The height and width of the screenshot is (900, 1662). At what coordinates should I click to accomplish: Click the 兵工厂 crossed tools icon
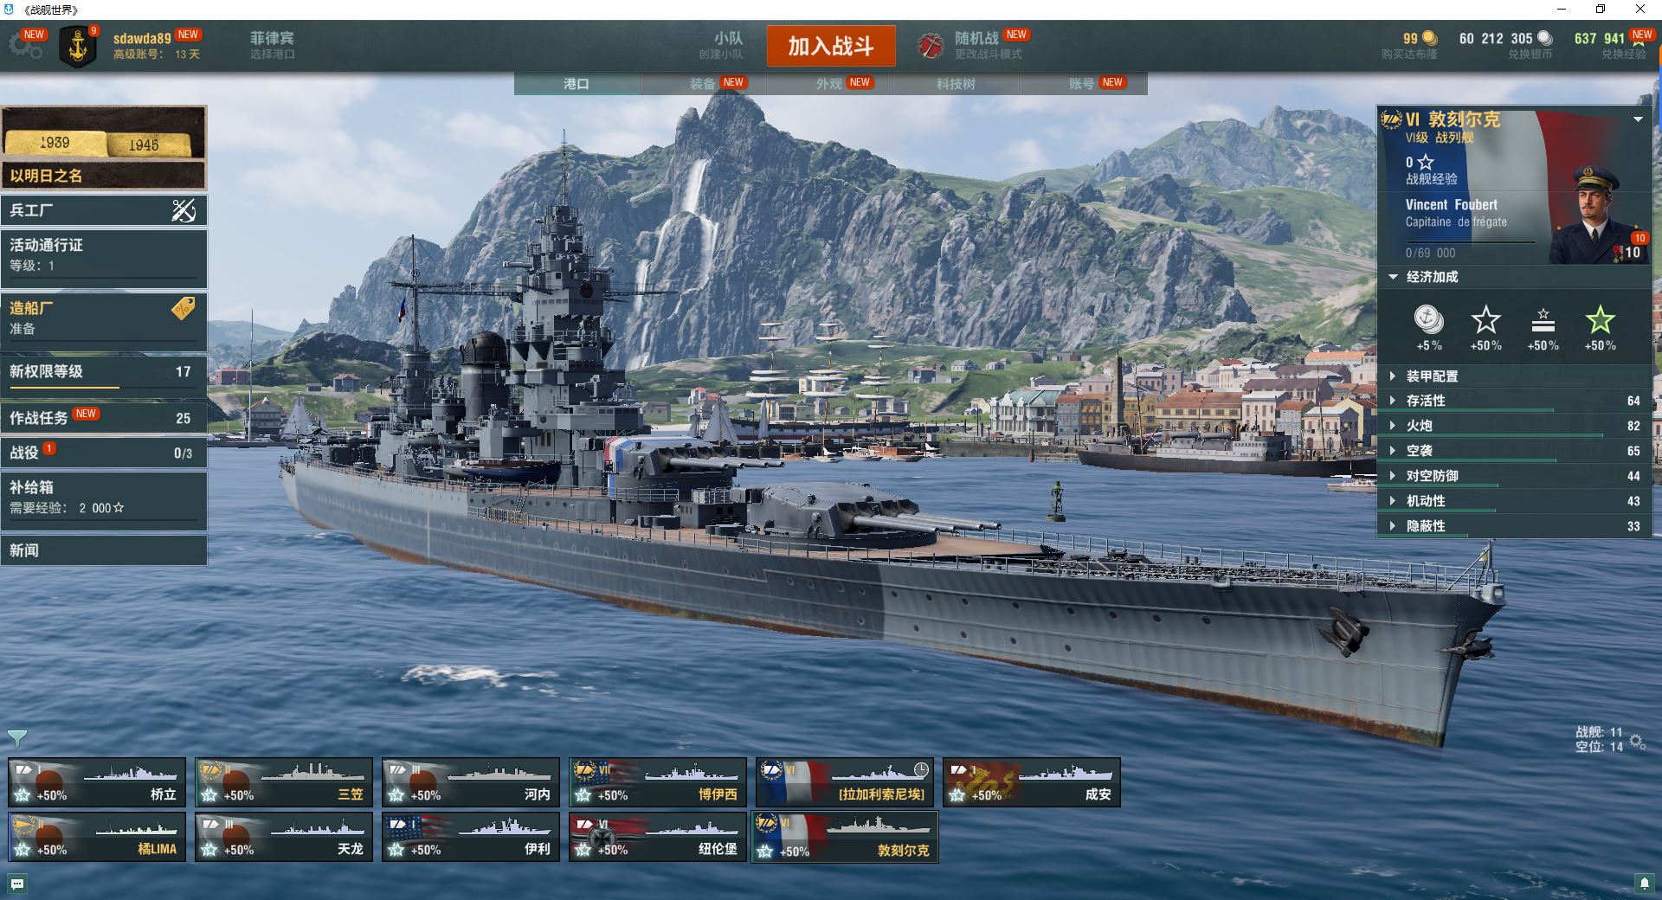pos(184,210)
